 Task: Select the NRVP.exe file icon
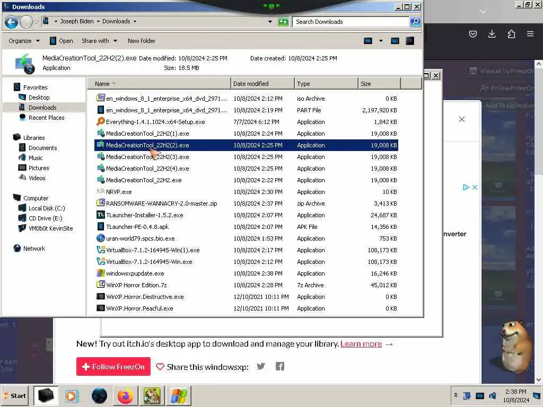pyautogui.click(x=100, y=191)
